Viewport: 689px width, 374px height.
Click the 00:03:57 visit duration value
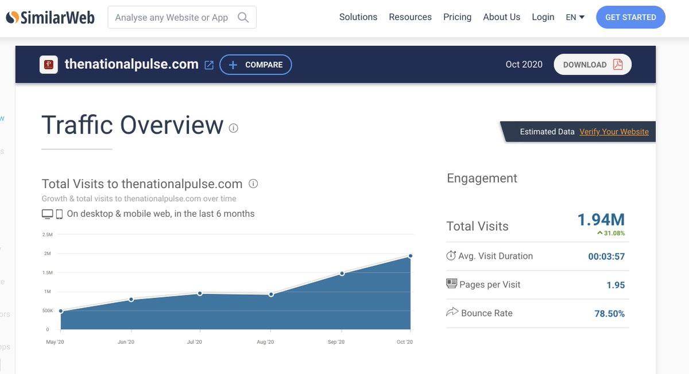[606, 257]
